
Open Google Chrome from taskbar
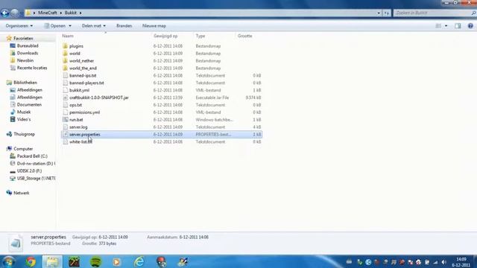(31, 261)
